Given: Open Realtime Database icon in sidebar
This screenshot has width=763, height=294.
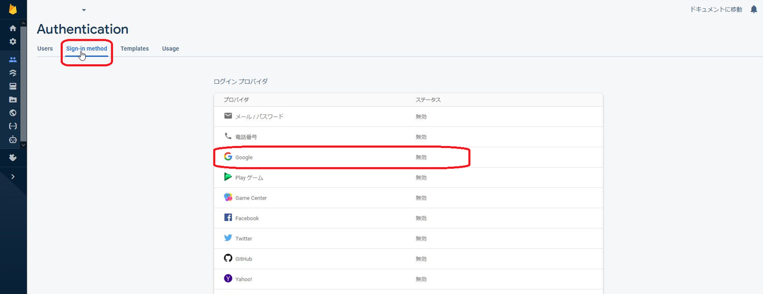Looking at the screenshot, I should [x=13, y=86].
